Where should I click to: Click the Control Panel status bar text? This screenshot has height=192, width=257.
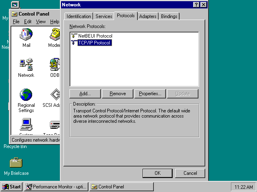(36, 140)
